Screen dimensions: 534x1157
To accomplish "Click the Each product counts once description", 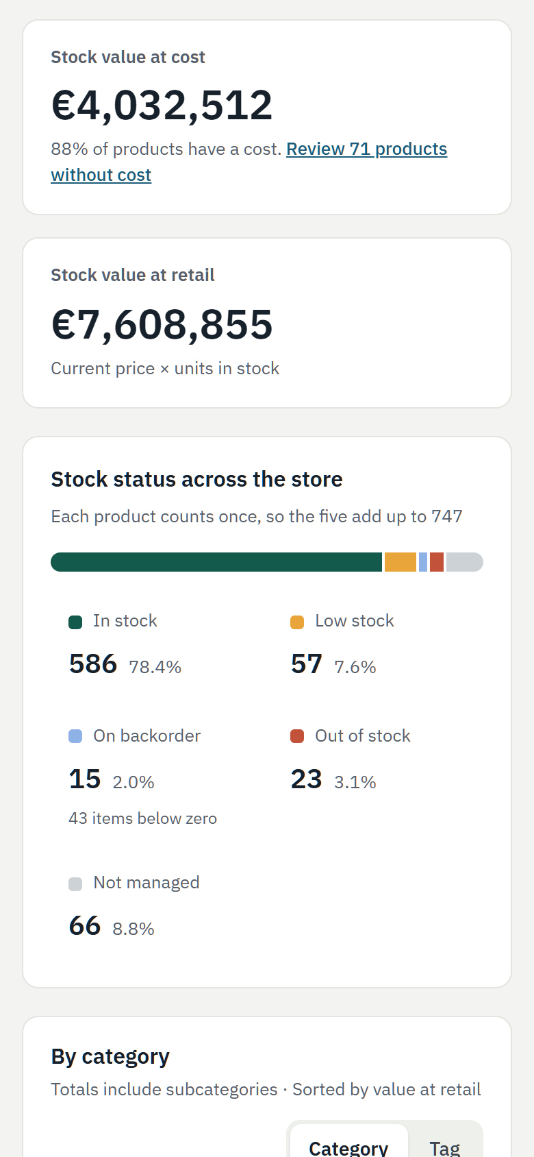I will tap(257, 517).
